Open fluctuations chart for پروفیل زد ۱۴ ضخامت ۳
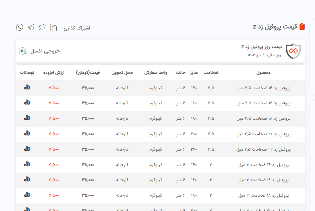This screenshot has height=211, width=315. click(x=27, y=164)
